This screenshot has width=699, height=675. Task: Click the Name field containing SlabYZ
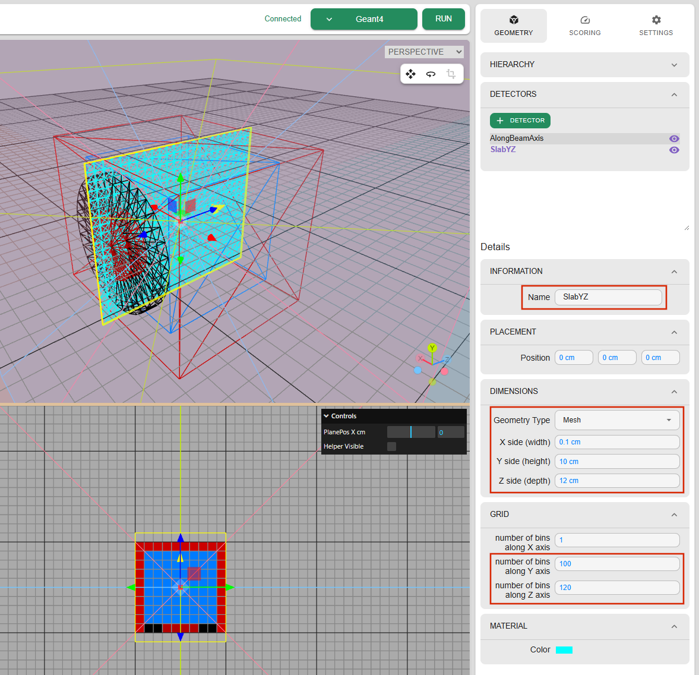pyautogui.click(x=608, y=297)
